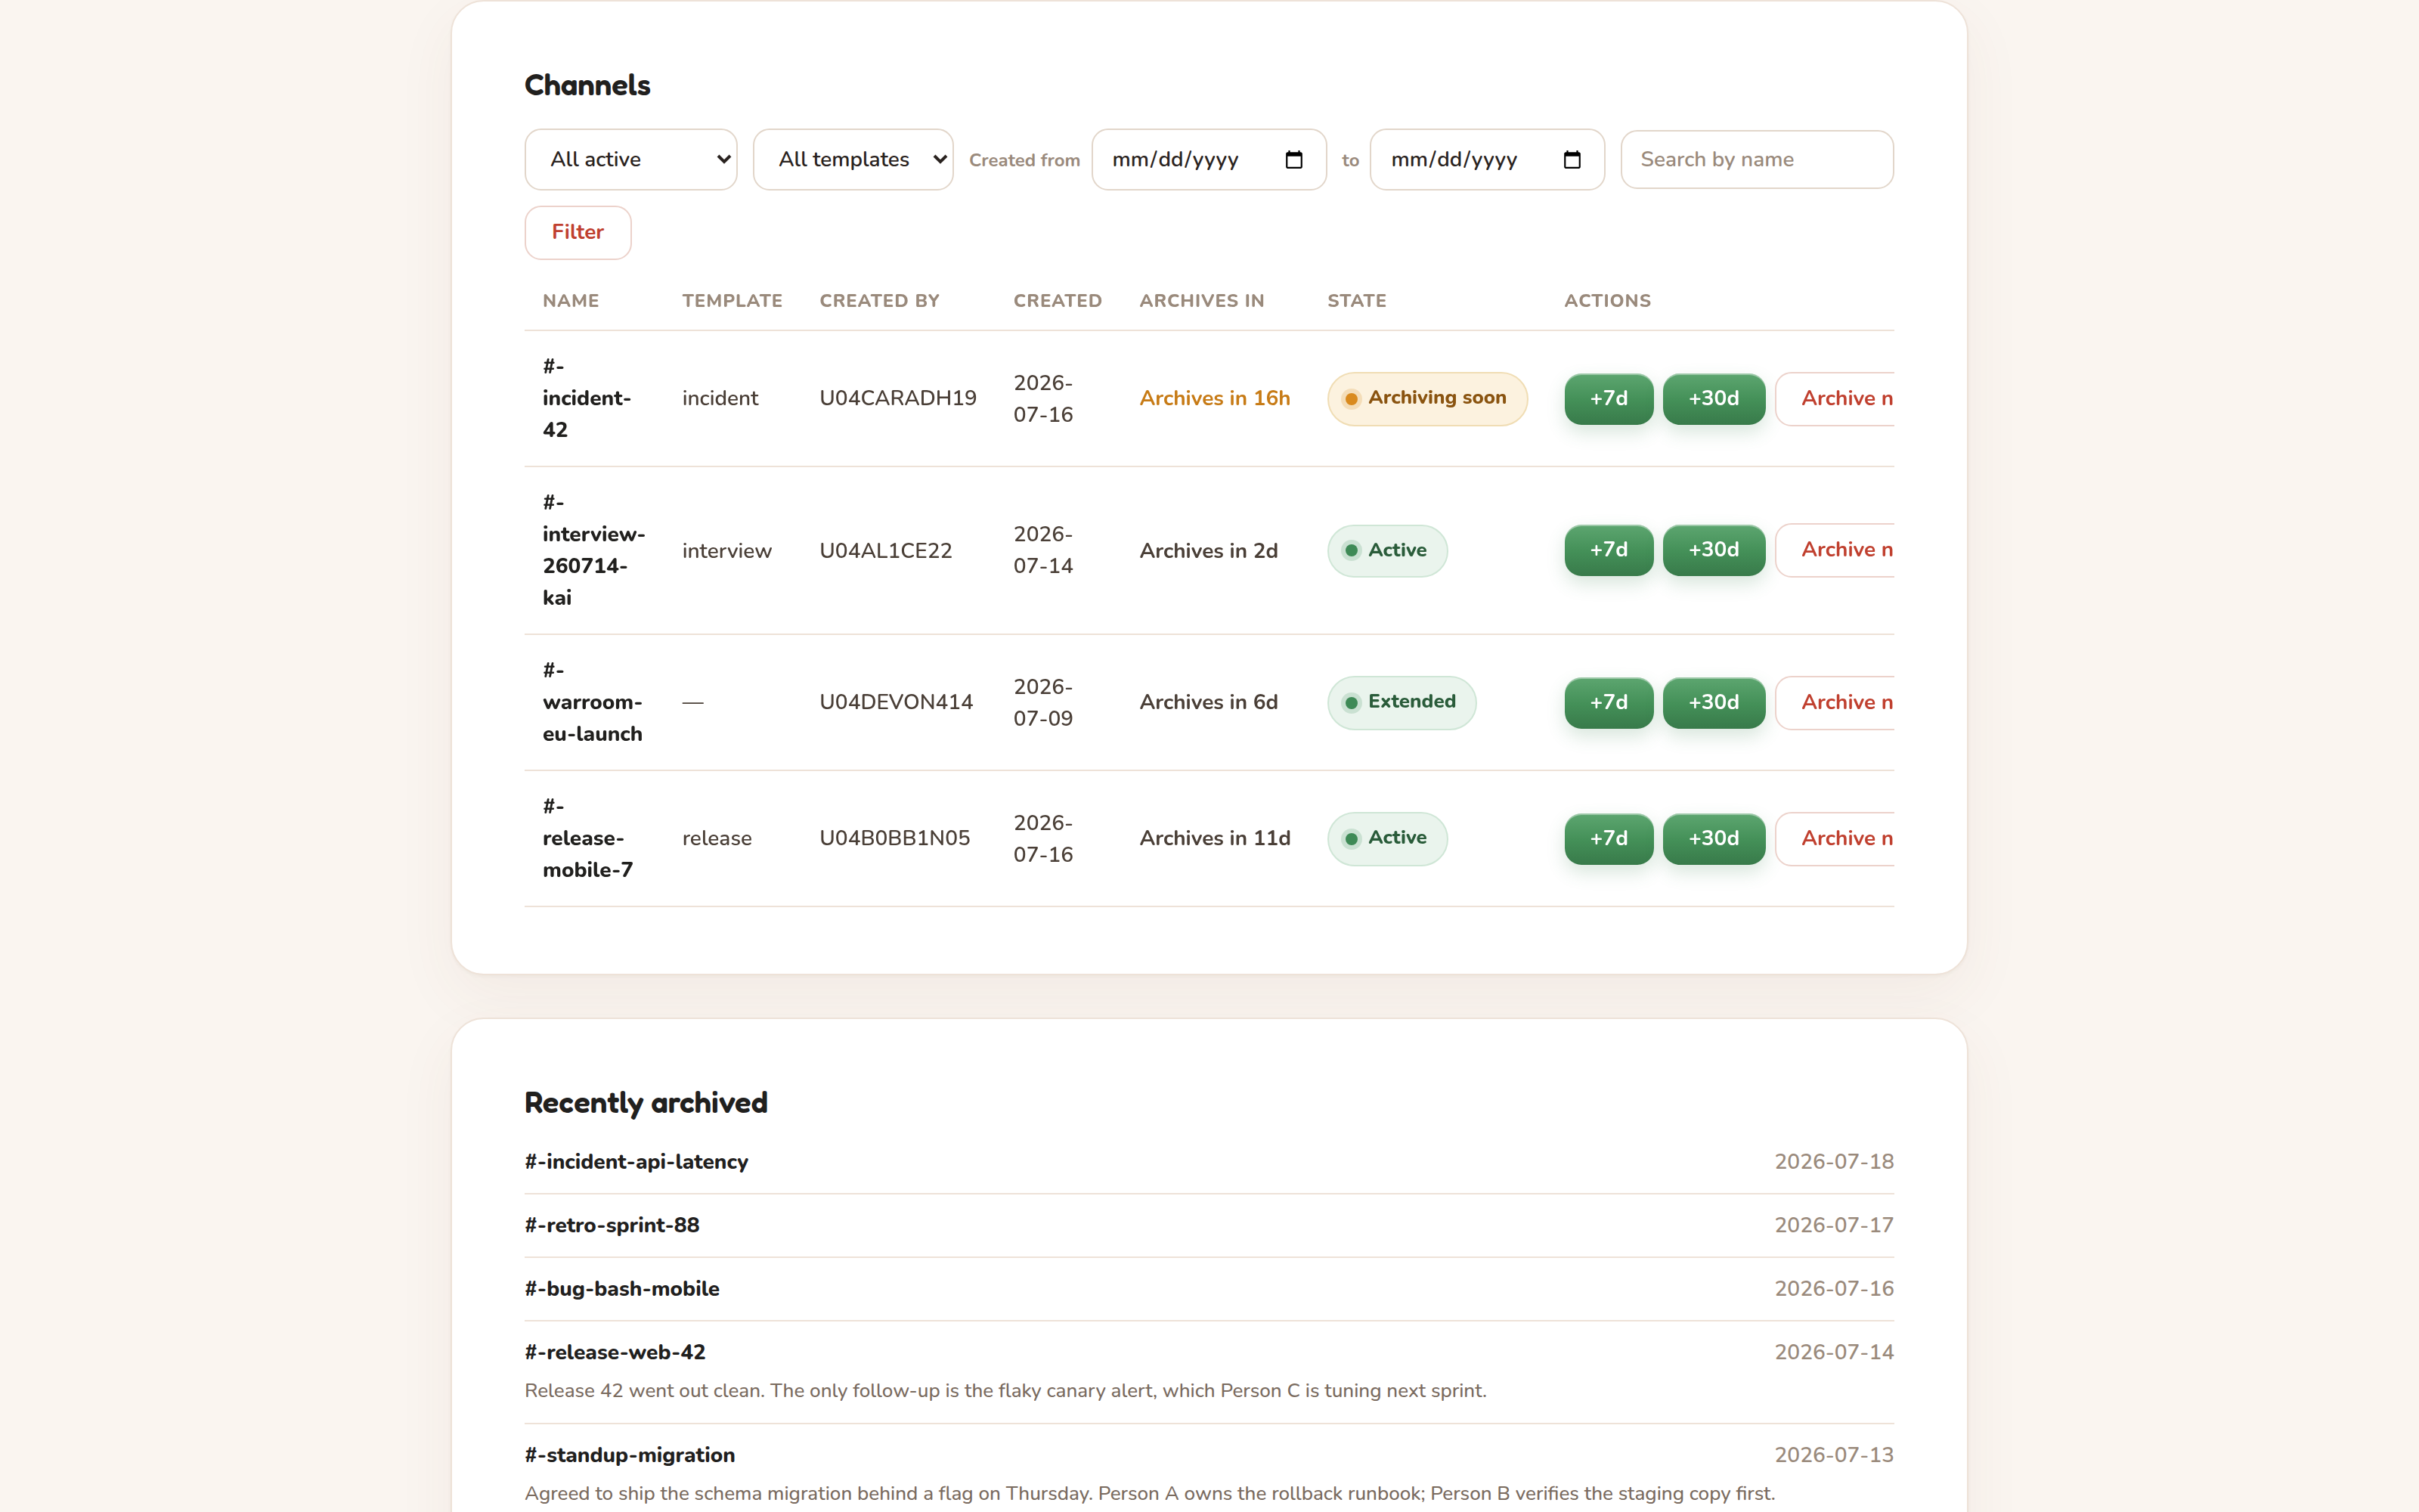Click the NAME column header

click(x=571, y=301)
